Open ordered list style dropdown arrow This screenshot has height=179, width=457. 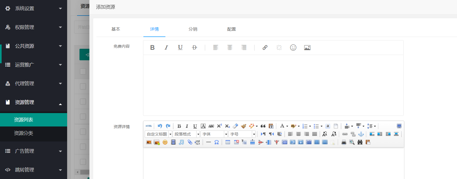pos(310,126)
